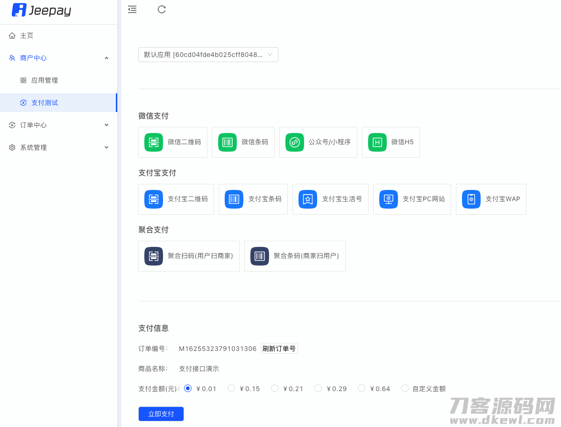Viewport: 561px width, 427px height.
Task: Choose the ¥0.29 amount radio button
Action: coord(318,388)
